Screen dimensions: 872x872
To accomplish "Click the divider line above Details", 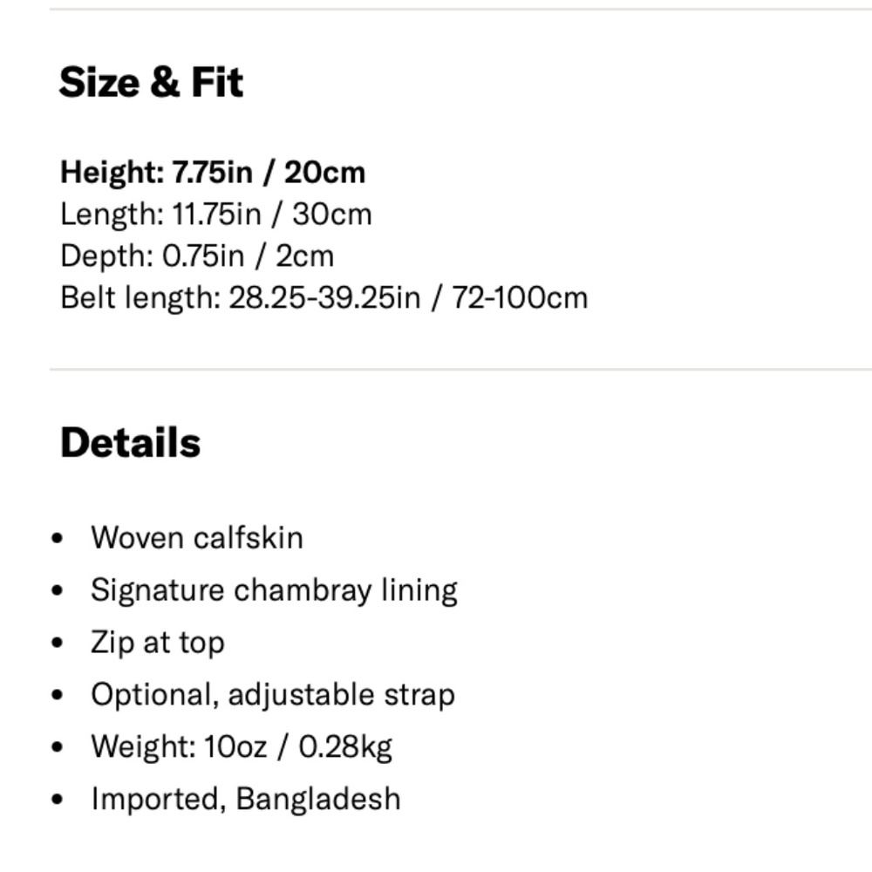I will [460, 369].
